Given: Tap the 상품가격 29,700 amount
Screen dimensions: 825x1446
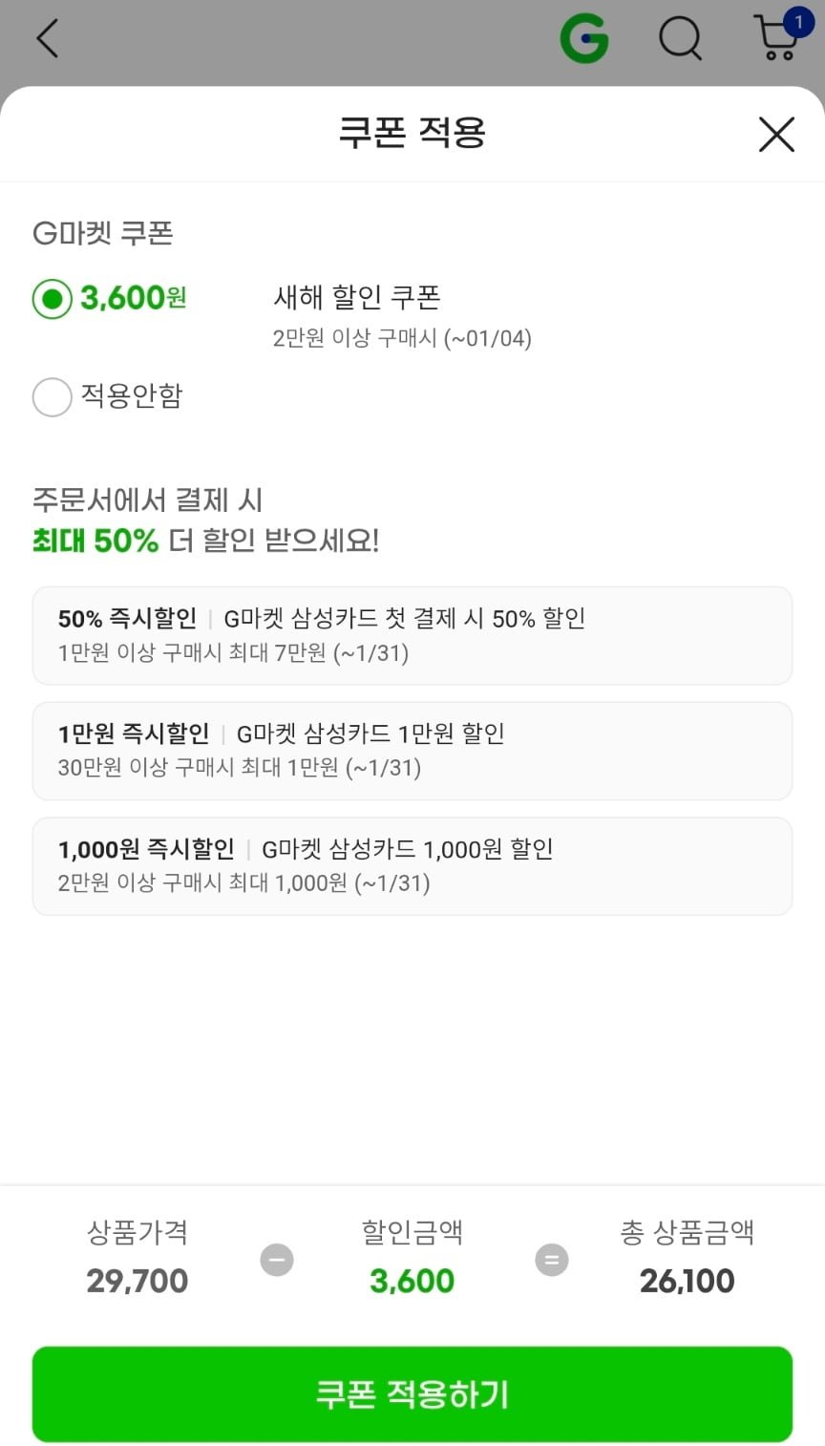Looking at the screenshot, I should click(137, 1281).
